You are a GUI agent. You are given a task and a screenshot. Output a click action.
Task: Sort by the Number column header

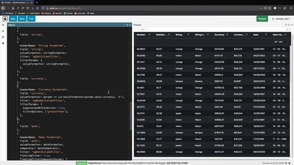(141, 35)
